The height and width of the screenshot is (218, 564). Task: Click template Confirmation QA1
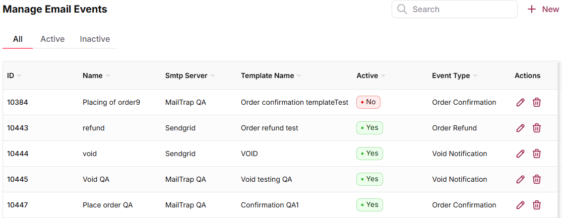270,205
